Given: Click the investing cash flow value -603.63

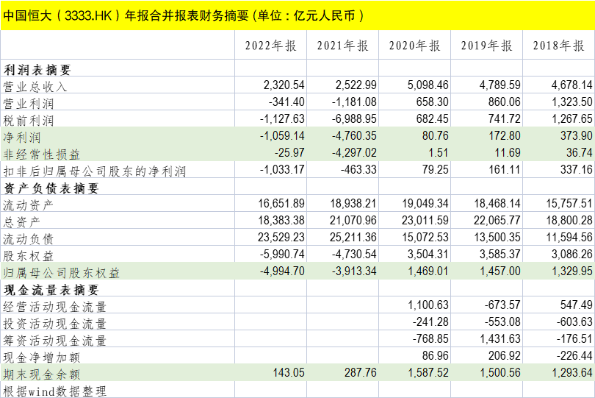Looking at the screenshot, I should (574, 321).
